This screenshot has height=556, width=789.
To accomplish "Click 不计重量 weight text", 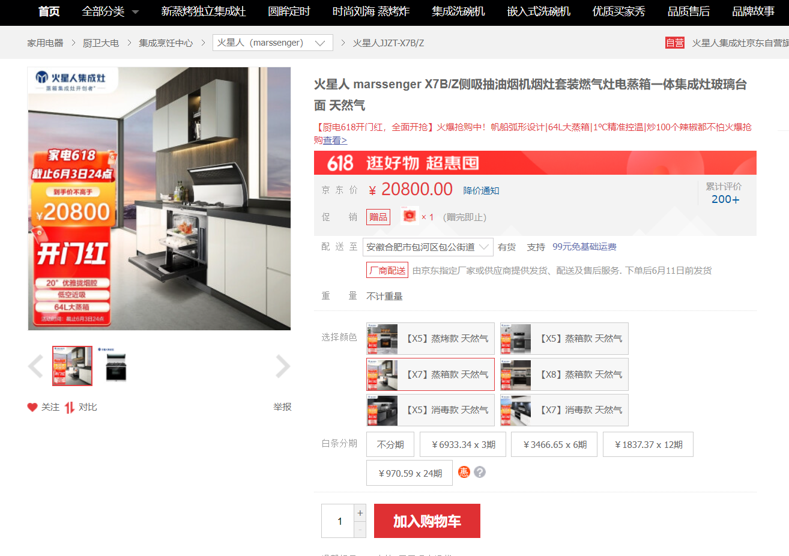I will pos(384,296).
